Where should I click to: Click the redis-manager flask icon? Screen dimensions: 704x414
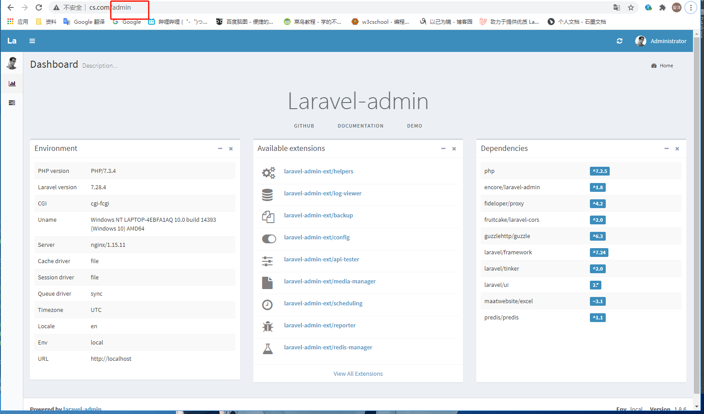[267, 348]
